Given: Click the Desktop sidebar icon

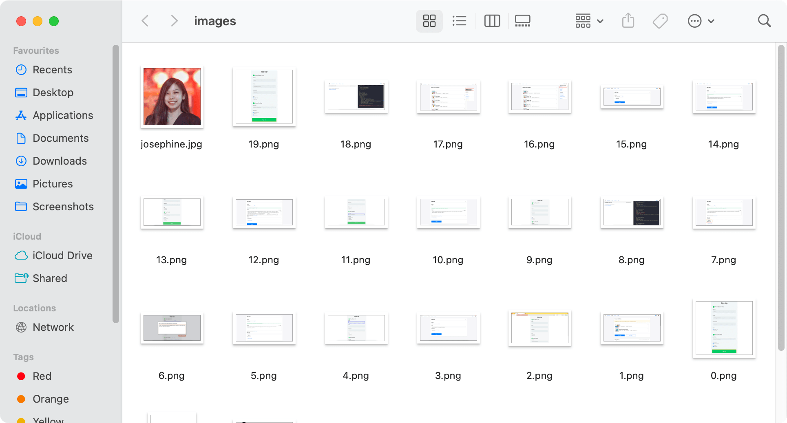Looking at the screenshot, I should (x=21, y=93).
